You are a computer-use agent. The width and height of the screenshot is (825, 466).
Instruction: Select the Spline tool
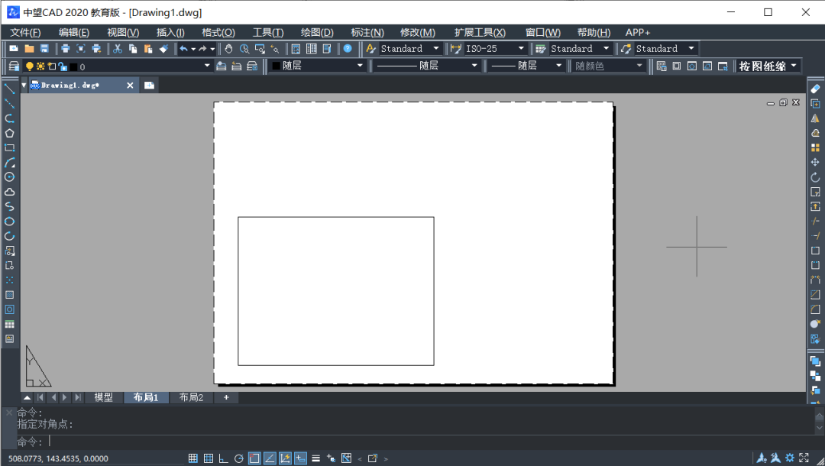(9, 207)
